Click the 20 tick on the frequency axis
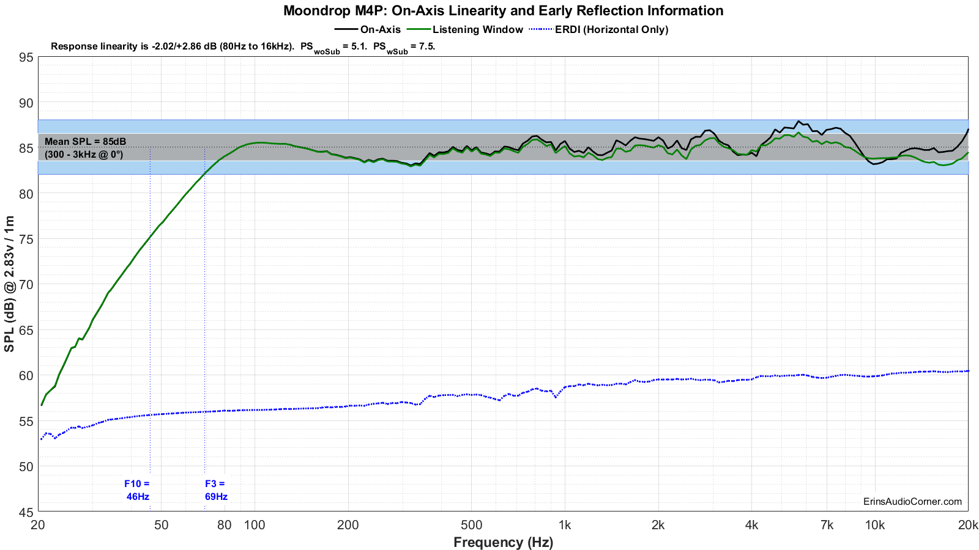The height and width of the screenshot is (550, 979). pyautogui.click(x=38, y=525)
